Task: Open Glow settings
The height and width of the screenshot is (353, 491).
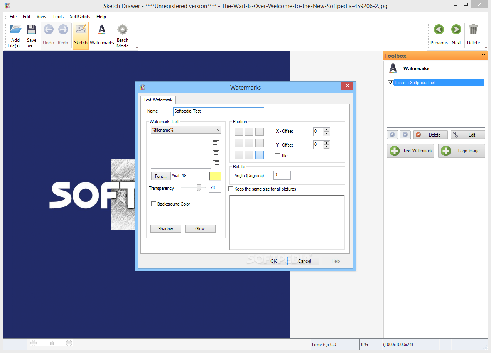Action: coord(200,229)
